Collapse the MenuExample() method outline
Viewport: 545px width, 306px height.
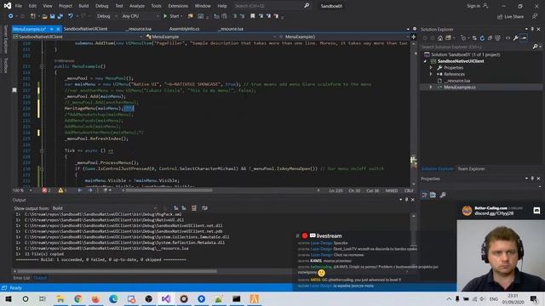[42, 66]
